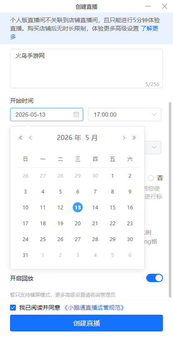Click the 5/256 character counter
The width and height of the screenshot is (173, 341).
pyautogui.click(x=153, y=84)
